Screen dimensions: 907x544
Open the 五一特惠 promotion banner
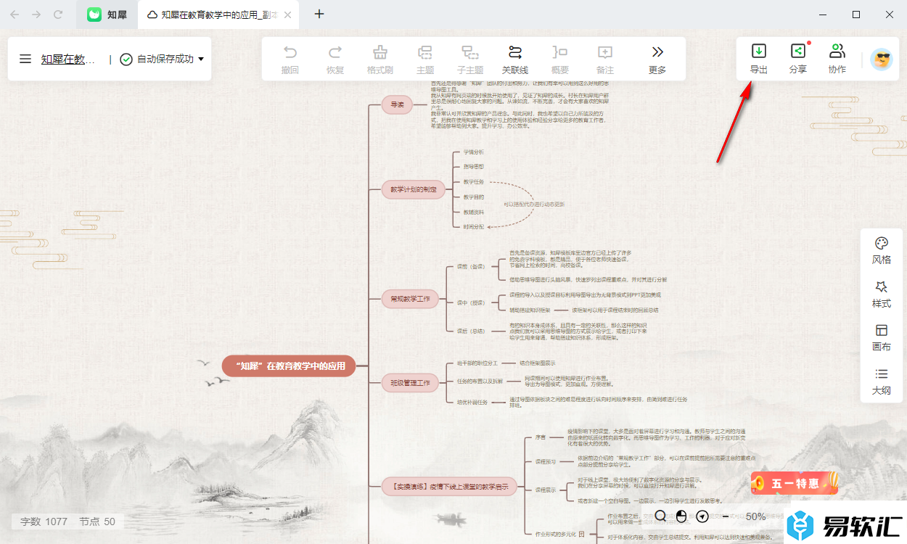point(795,482)
